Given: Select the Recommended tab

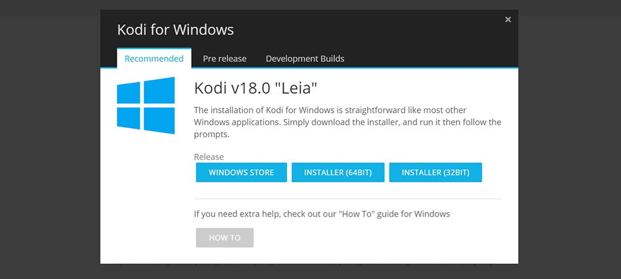Looking at the screenshot, I should [154, 58].
